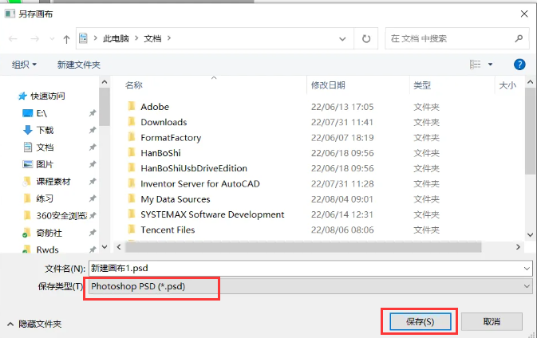Click the file list horizontal scrollbar

click(x=303, y=247)
